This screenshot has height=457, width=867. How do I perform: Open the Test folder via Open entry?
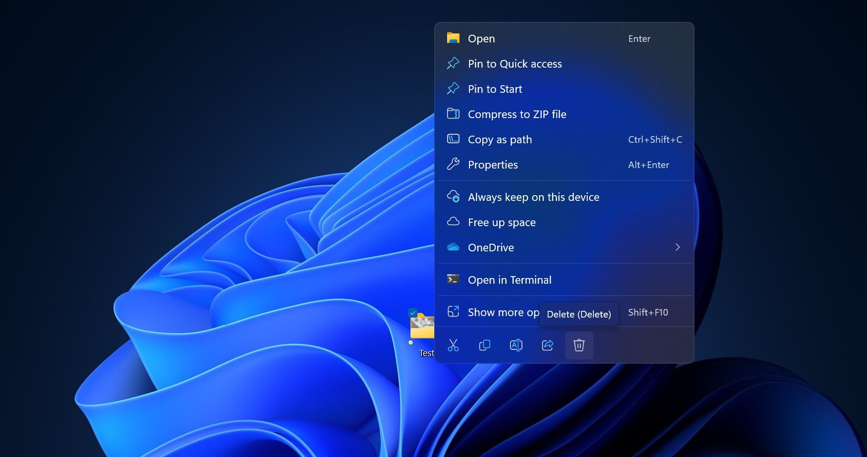[x=481, y=39]
